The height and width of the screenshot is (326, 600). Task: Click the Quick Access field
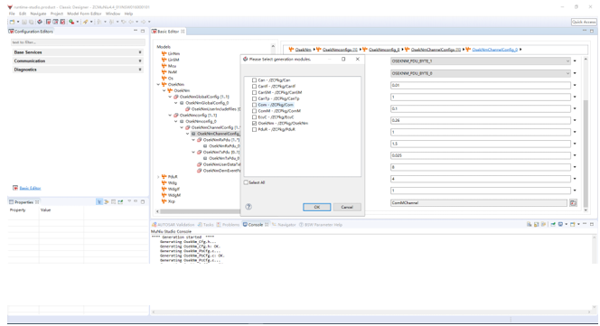pyautogui.click(x=584, y=22)
